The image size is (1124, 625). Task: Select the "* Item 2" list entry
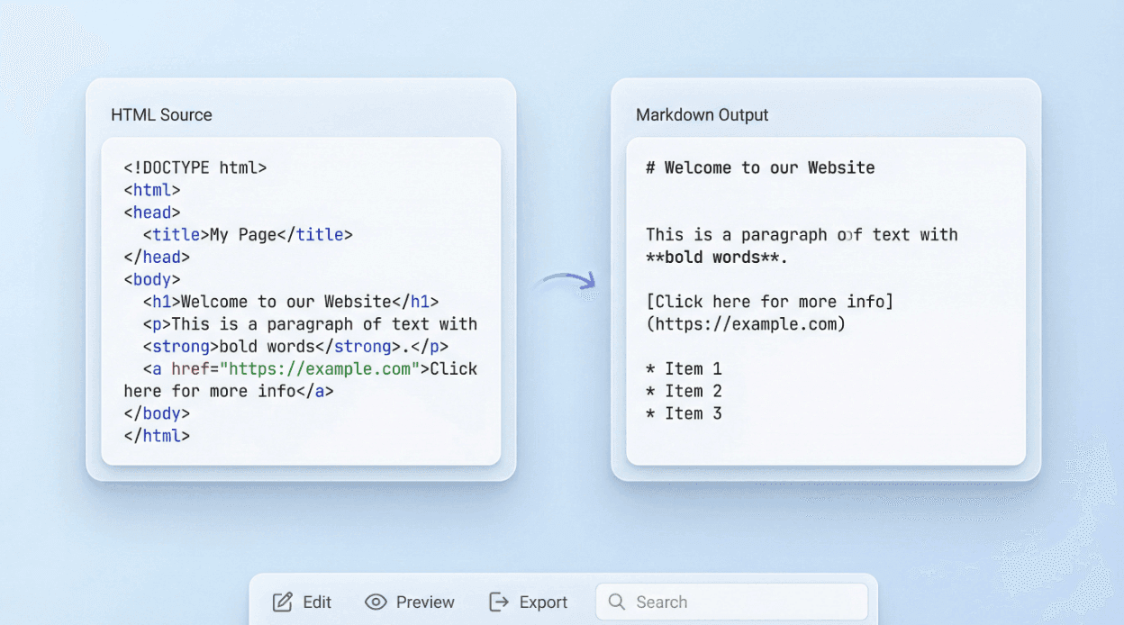click(x=684, y=392)
